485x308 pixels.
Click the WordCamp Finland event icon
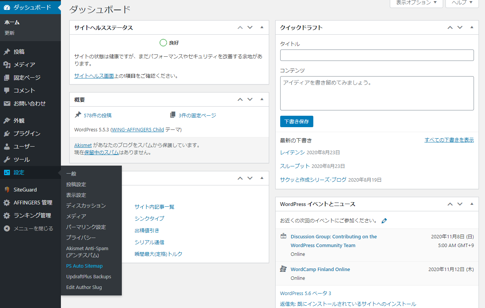[x=283, y=269]
